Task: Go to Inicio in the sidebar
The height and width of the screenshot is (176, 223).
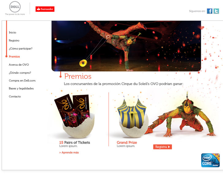Action: point(13,32)
